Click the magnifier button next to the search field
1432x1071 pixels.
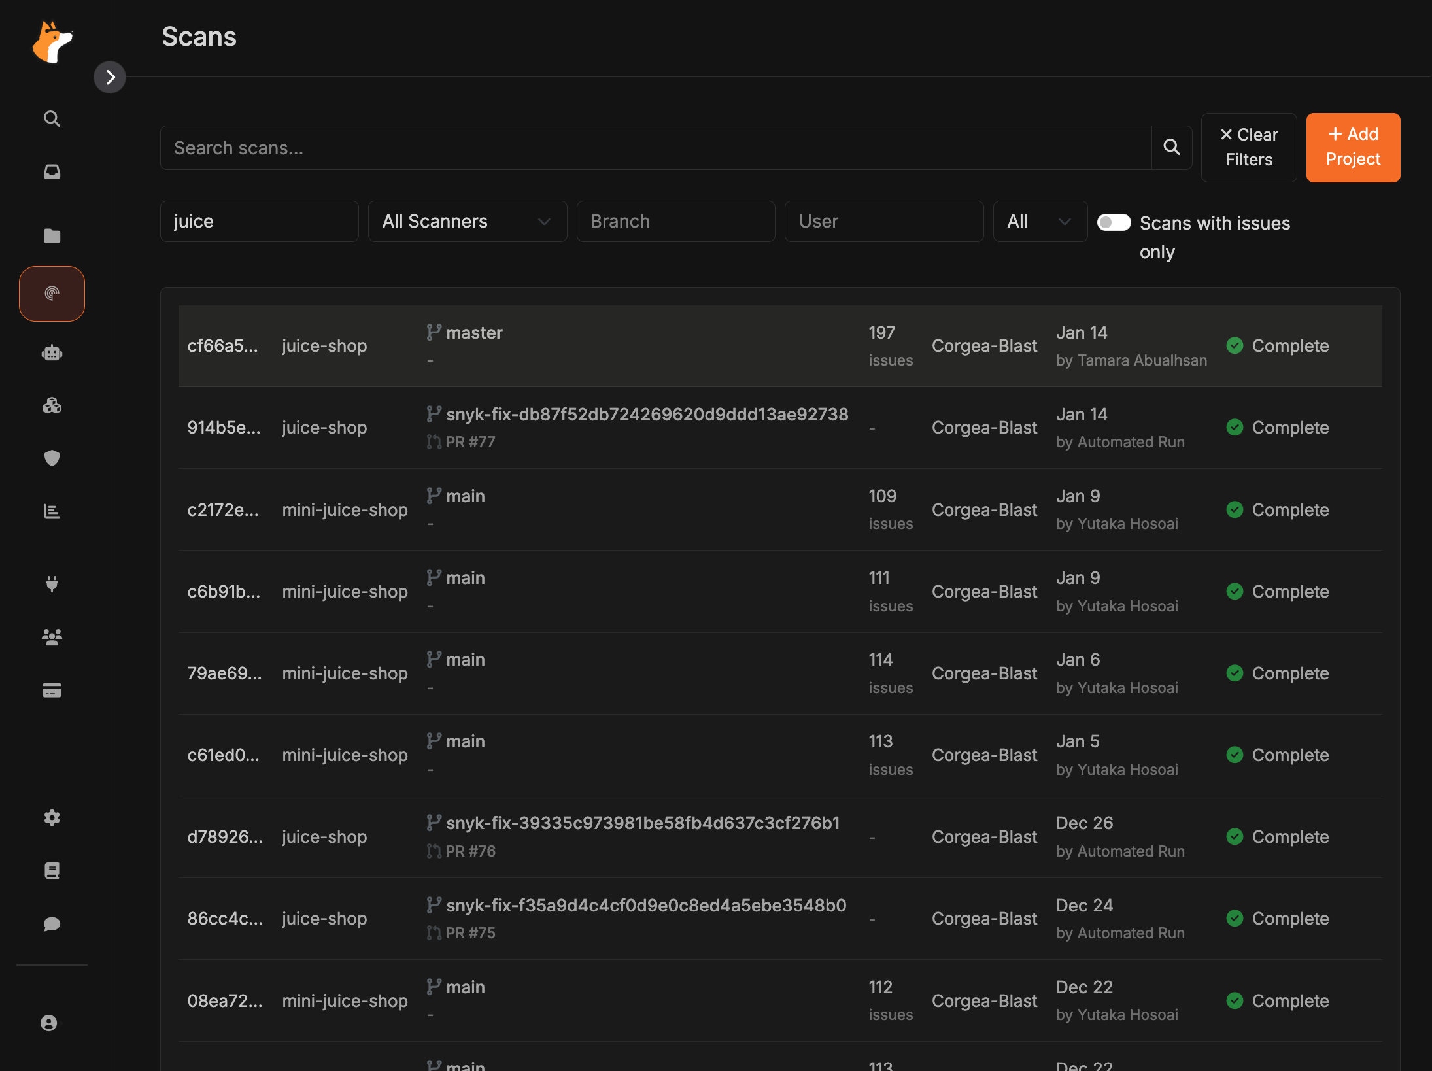tap(1171, 148)
